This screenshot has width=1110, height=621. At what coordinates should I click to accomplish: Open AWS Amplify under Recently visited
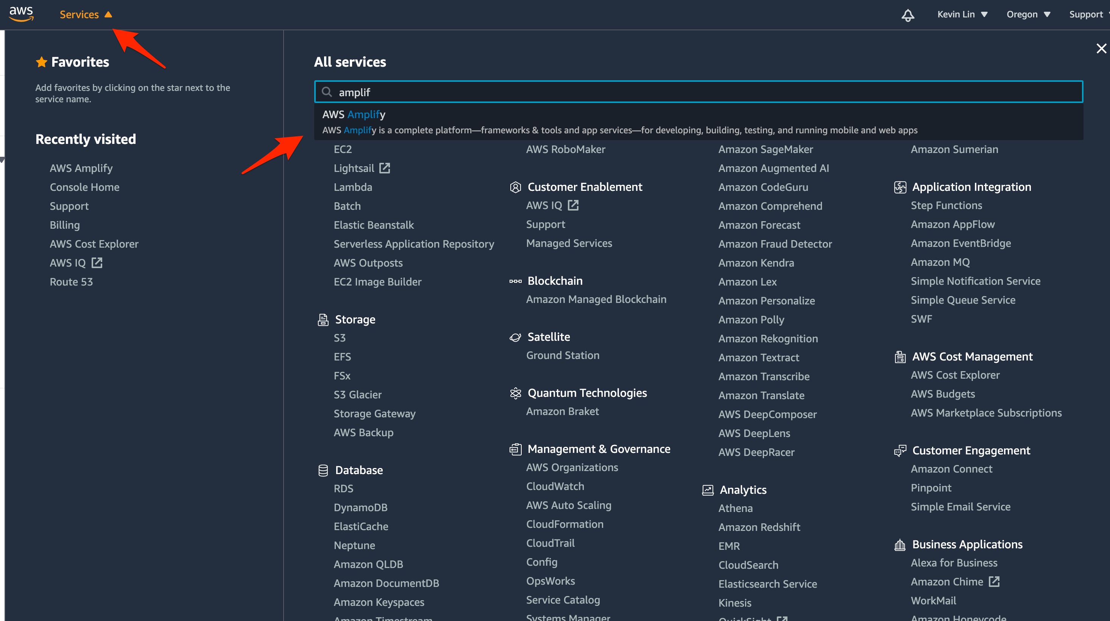click(x=81, y=168)
